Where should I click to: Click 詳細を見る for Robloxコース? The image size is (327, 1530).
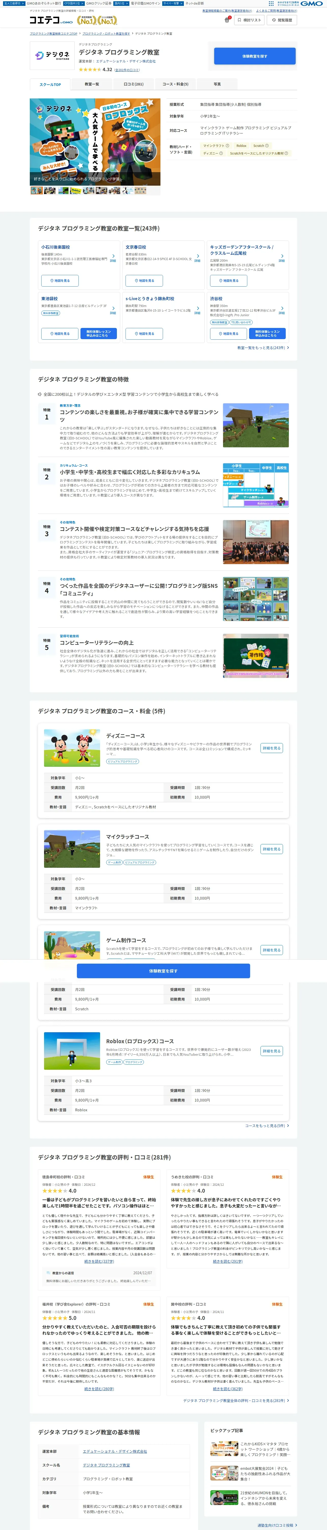pos(272,1051)
